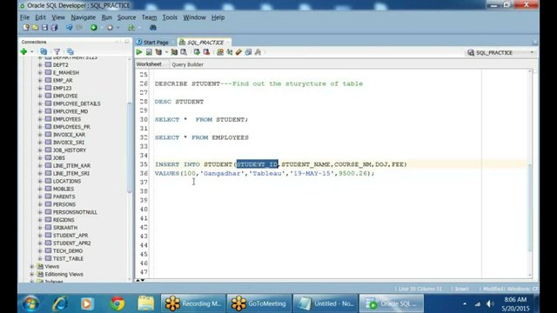
Task: Open the Team menu
Action: [x=149, y=17]
